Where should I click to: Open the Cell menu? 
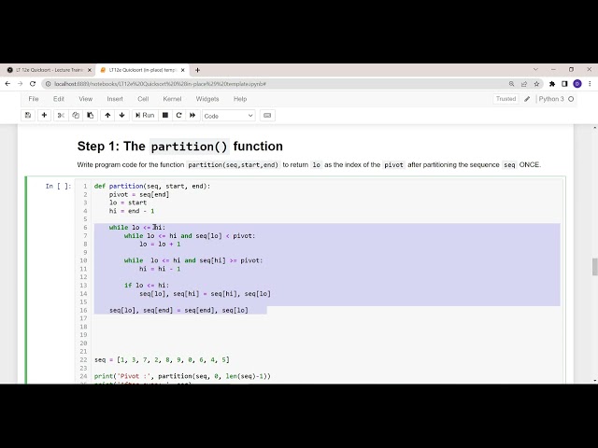143,99
